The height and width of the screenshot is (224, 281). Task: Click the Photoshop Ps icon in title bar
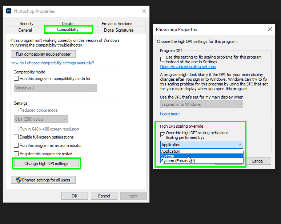(9, 11)
